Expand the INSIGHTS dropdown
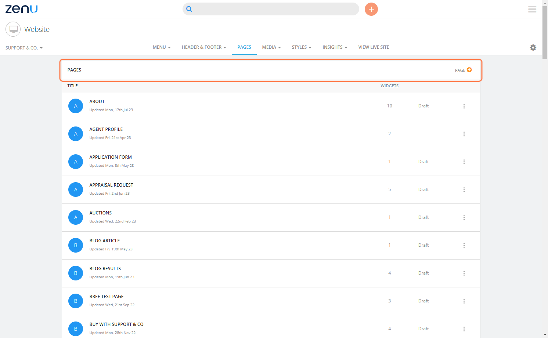 point(335,47)
